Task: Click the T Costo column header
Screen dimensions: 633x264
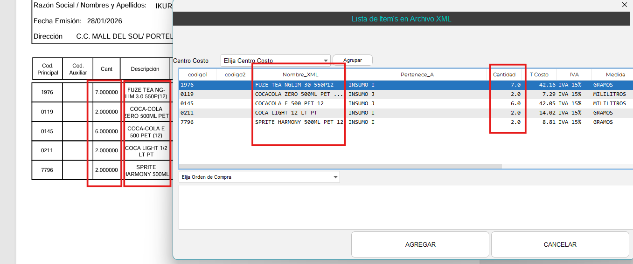Action: tap(539, 74)
